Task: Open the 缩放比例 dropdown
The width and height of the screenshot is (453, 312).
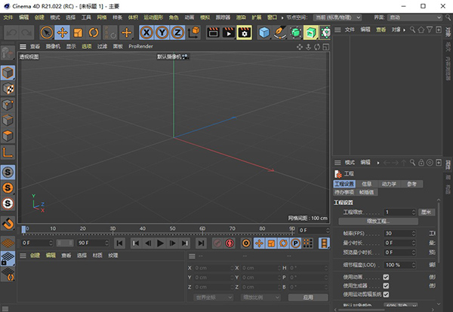Action: pyautogui.click(x=260, y=297)
